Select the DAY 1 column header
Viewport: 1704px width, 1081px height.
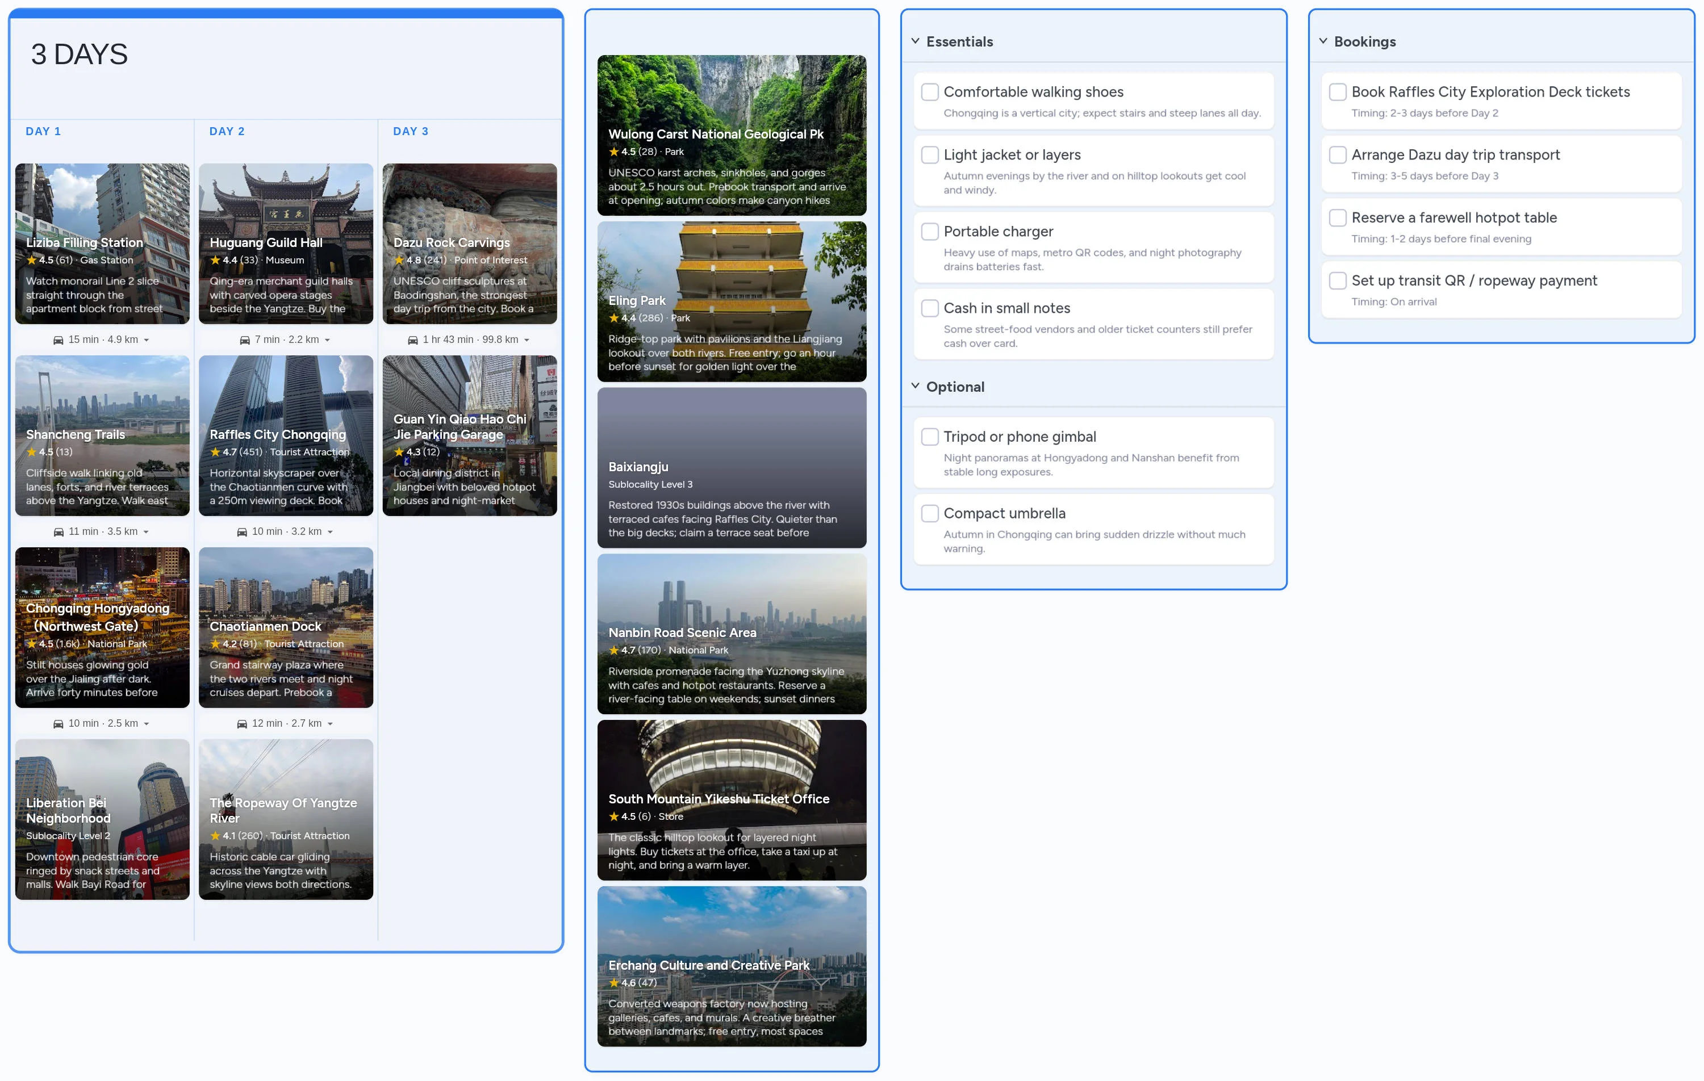click(x=43, y=132)
